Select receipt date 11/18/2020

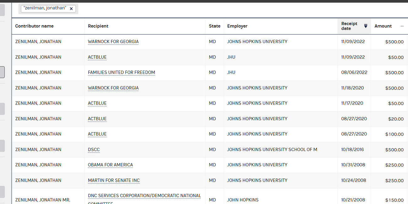click(x=352, y=88)
